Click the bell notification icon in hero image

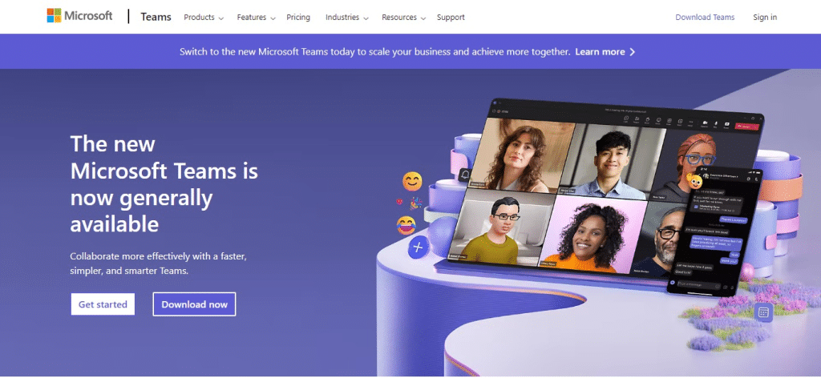click(x=465, y=175)
